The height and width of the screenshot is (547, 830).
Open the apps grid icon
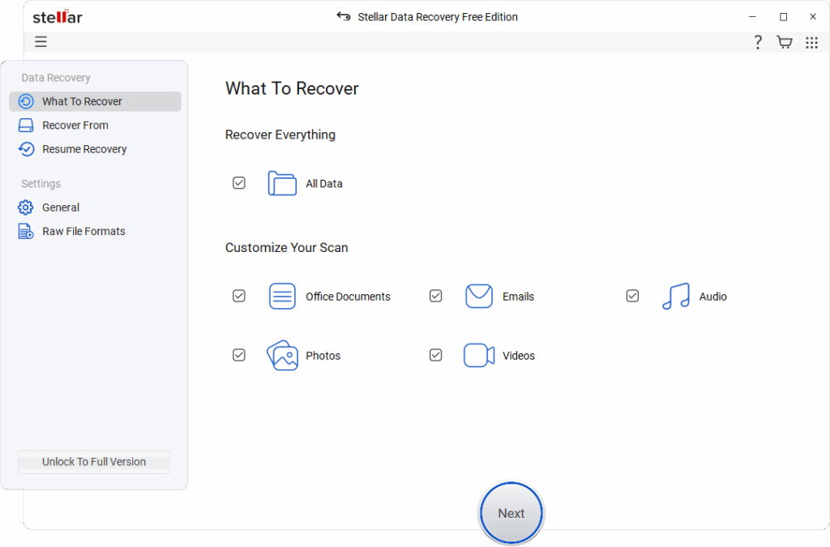[x=811, y=42]
